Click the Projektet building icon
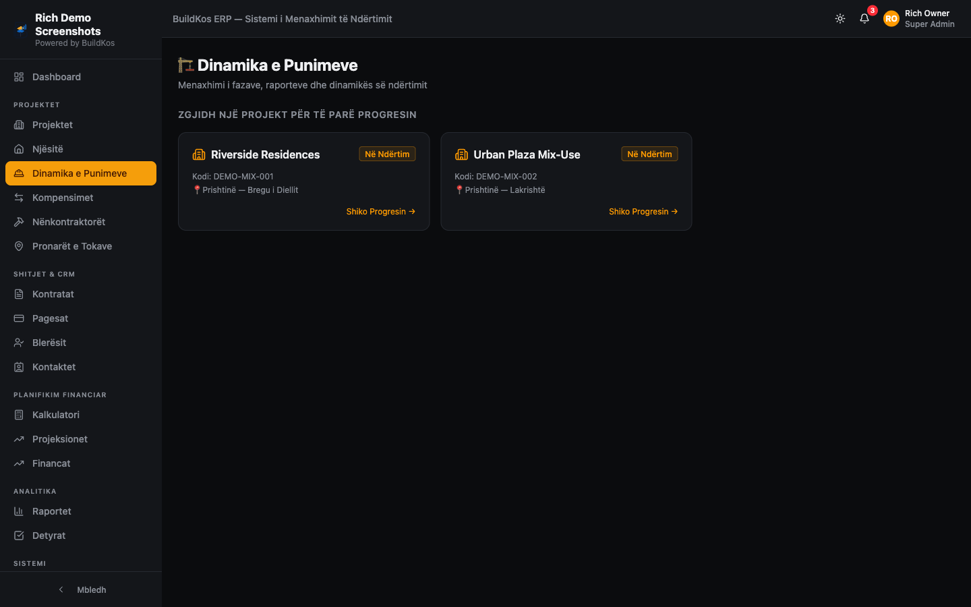 click(x=19, y=125)
